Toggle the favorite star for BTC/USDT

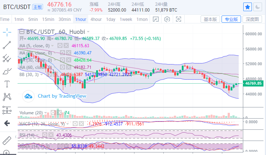tap(248, 7)
